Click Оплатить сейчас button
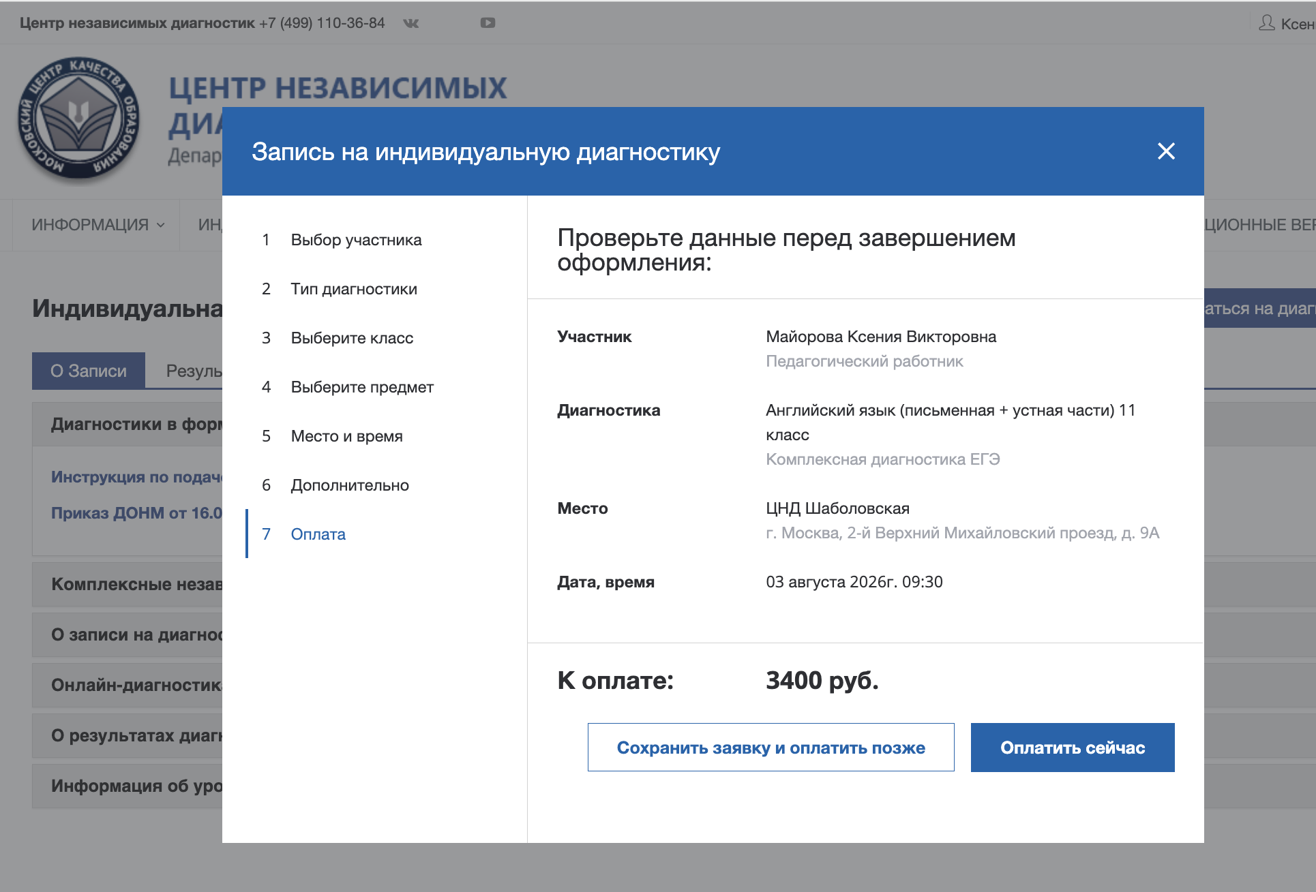Viewport: 1316px width, 892px height. pos(1073,748)
